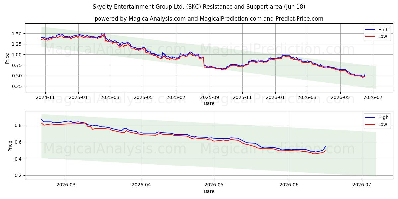Click the '2025-07' tick label on top chart

pos(176,97)
